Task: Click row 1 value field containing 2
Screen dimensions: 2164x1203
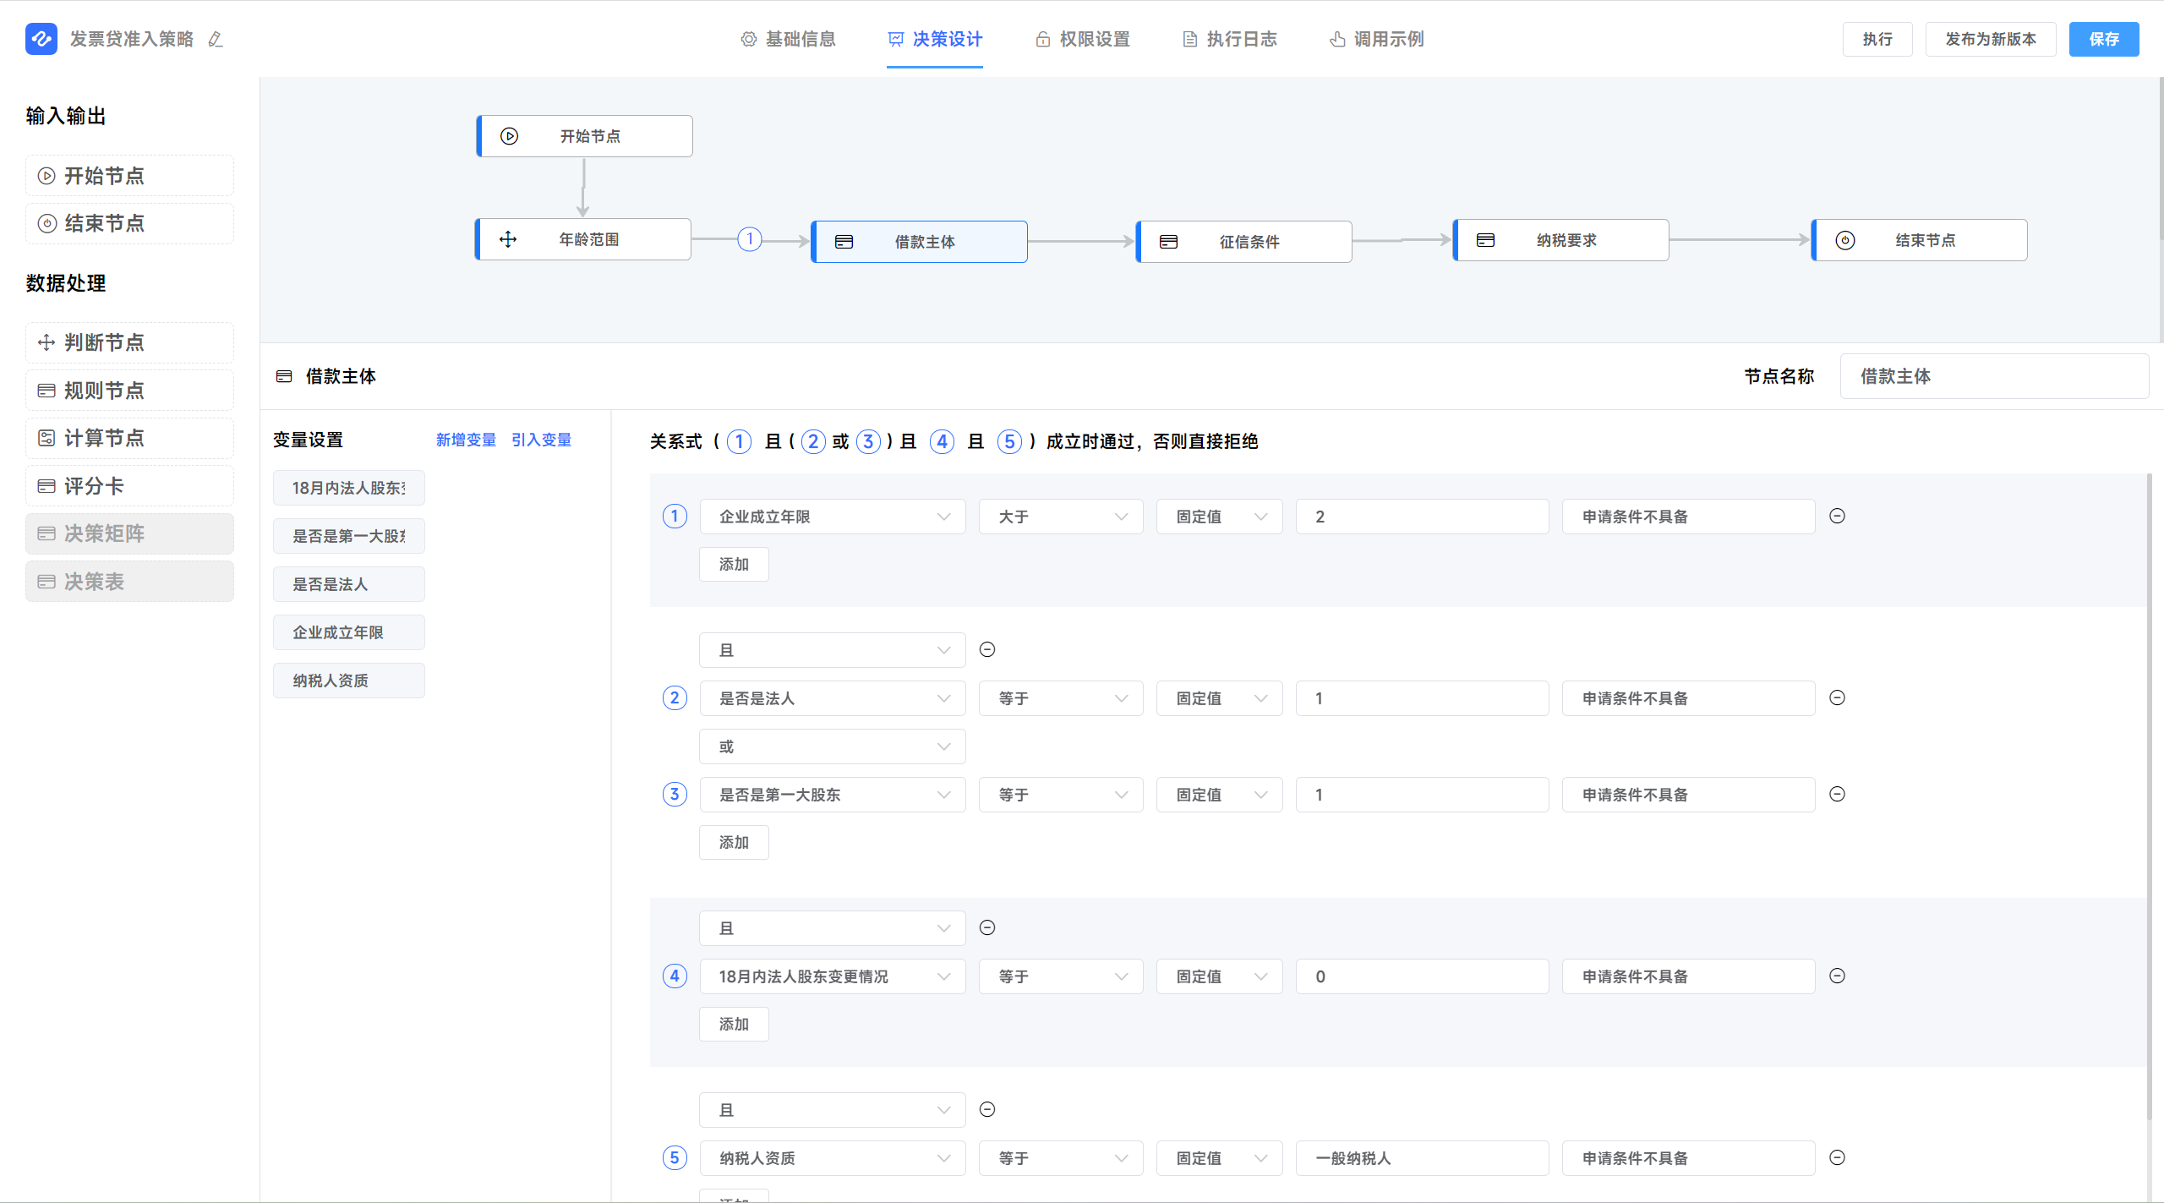Action: [1422, 517]
